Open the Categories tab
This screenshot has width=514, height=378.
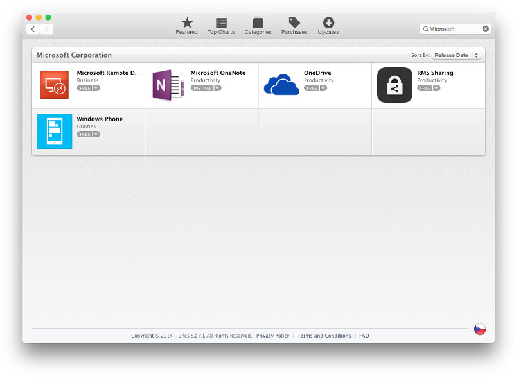coord(258,26)
